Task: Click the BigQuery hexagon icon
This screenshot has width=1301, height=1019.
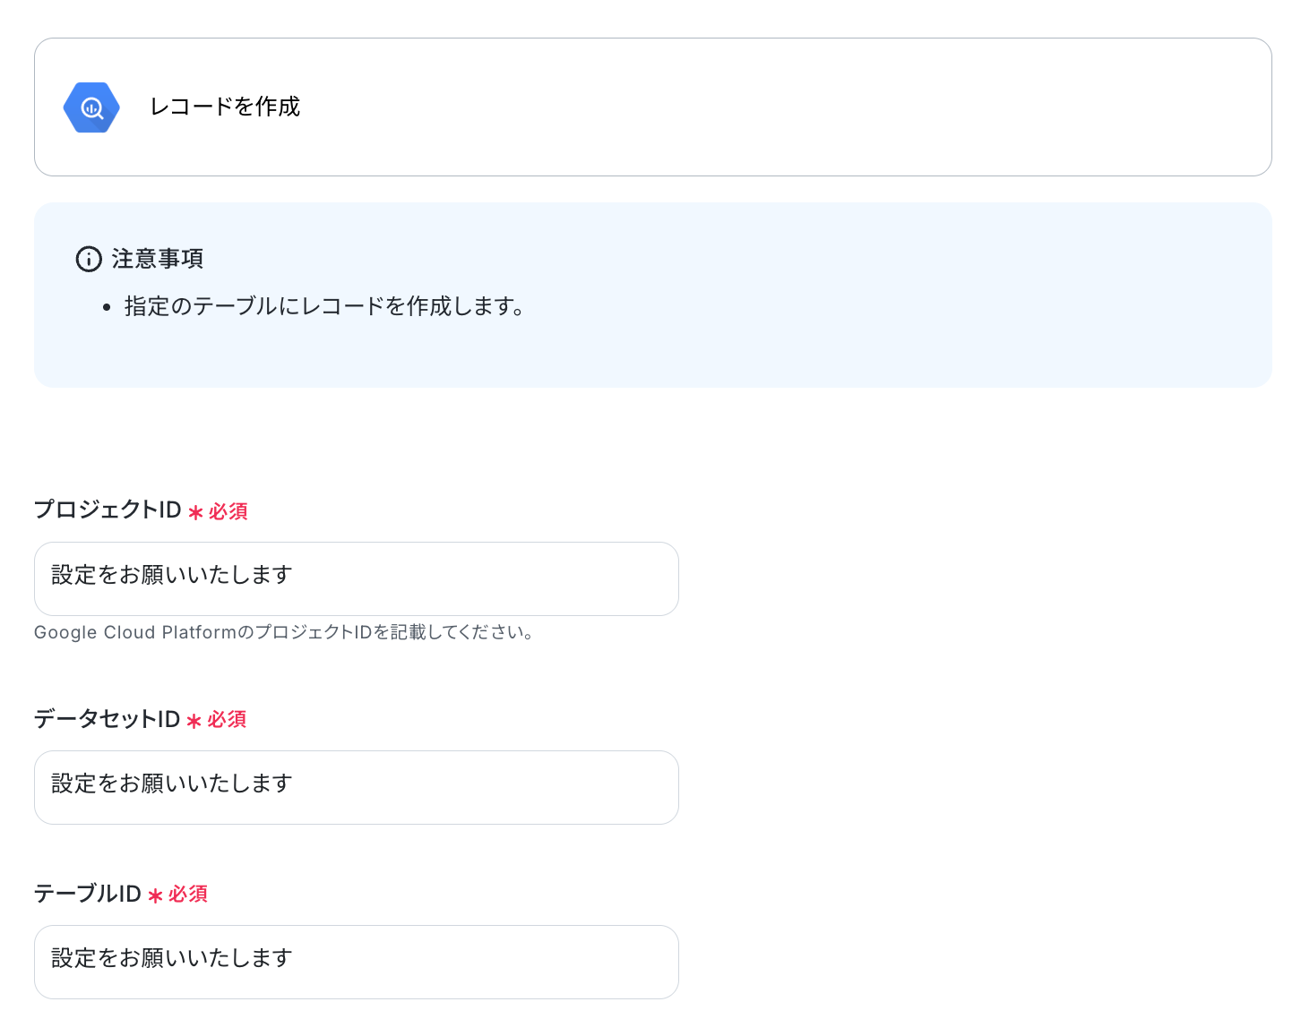Action: pyautogui.click(x=91, y=107)
